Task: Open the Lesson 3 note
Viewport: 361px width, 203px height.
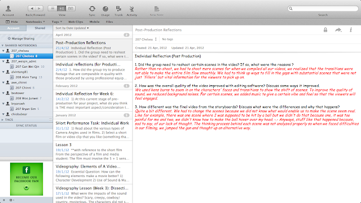Action: (93, 152)
